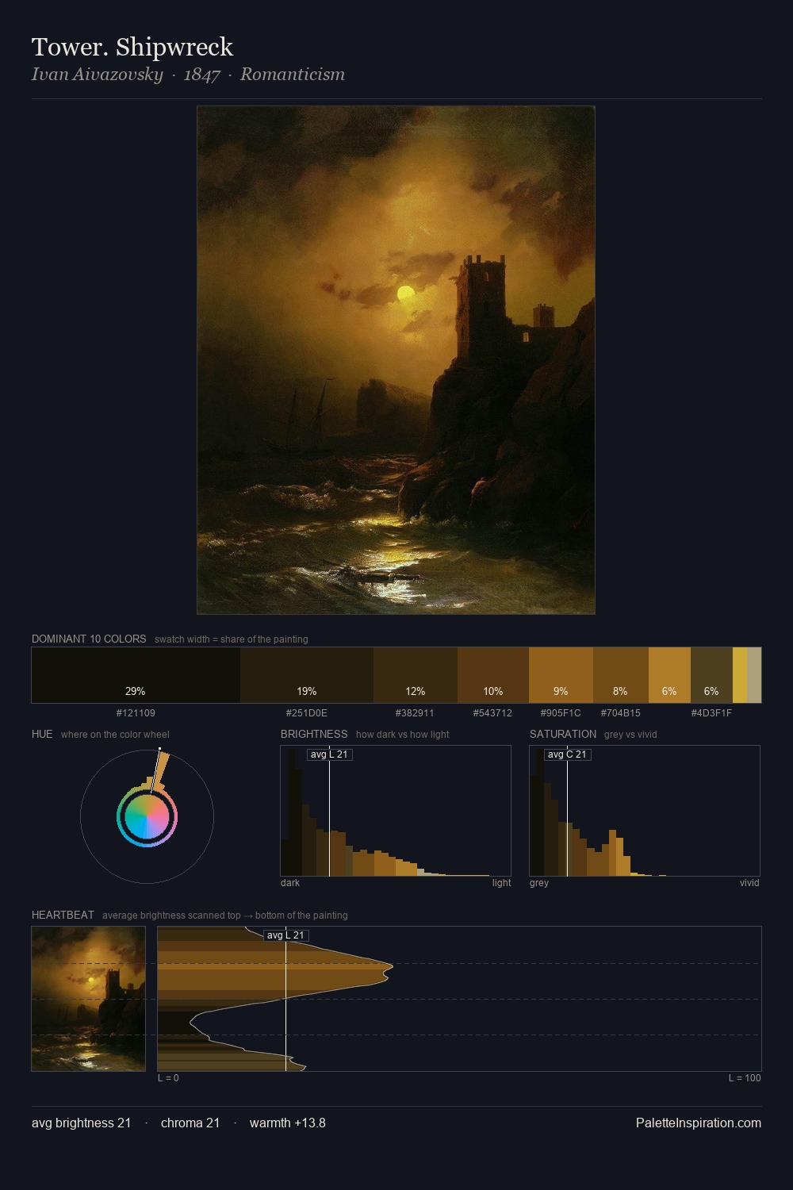Click the DOMINANT 10 COLORS heading
Viewport: 793px width, 1190px height.
89,639
